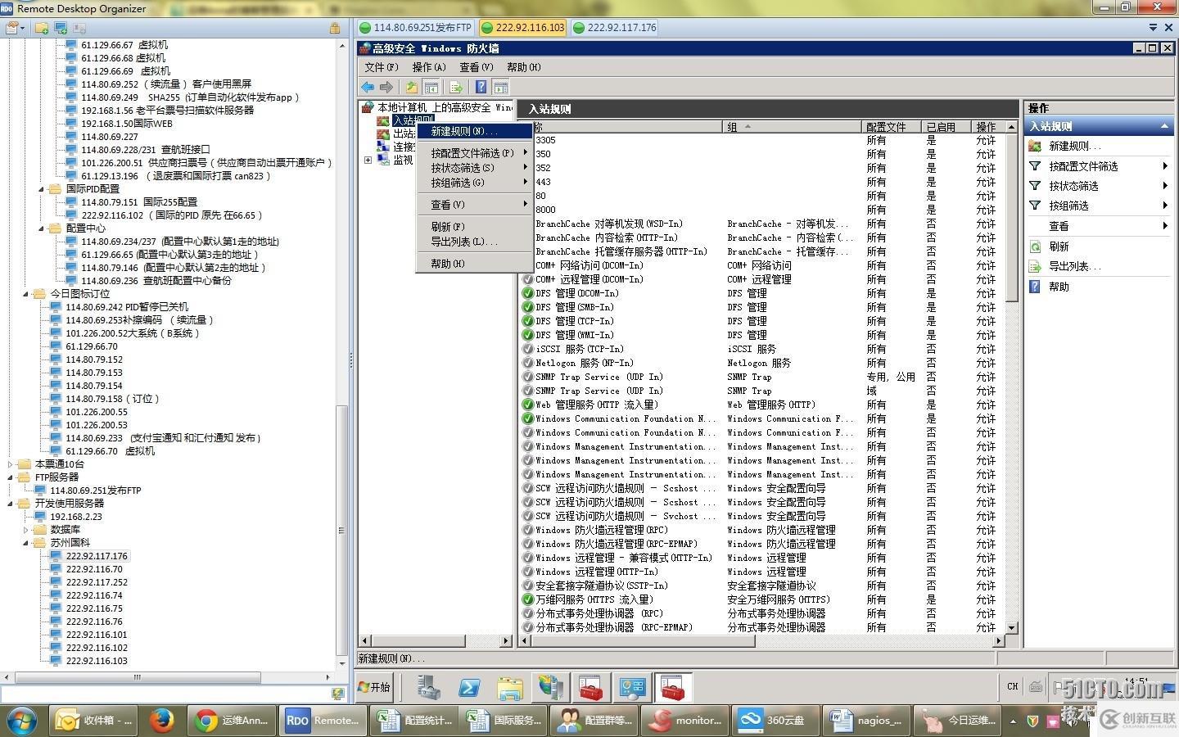Choose 刷新(F) in context menu

pos(475,227)
